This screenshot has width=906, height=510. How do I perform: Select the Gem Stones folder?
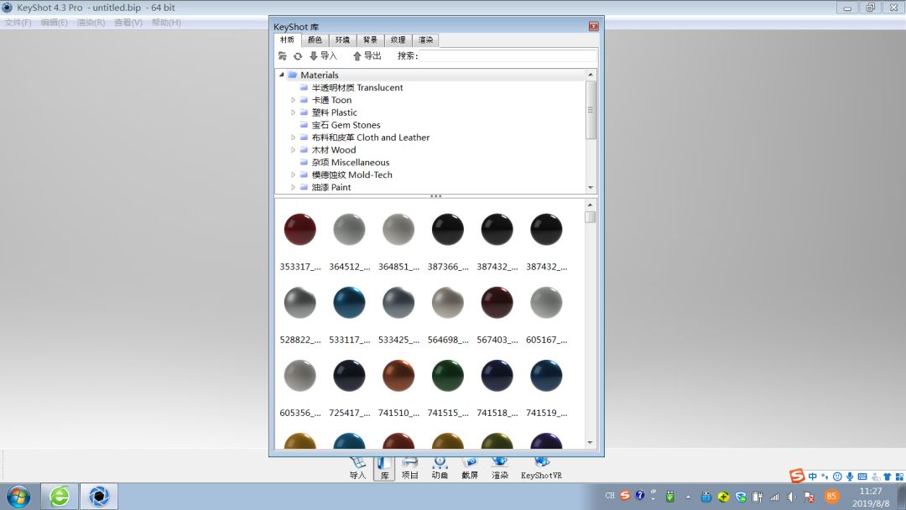pyautogui.click(x=346, y=125)
